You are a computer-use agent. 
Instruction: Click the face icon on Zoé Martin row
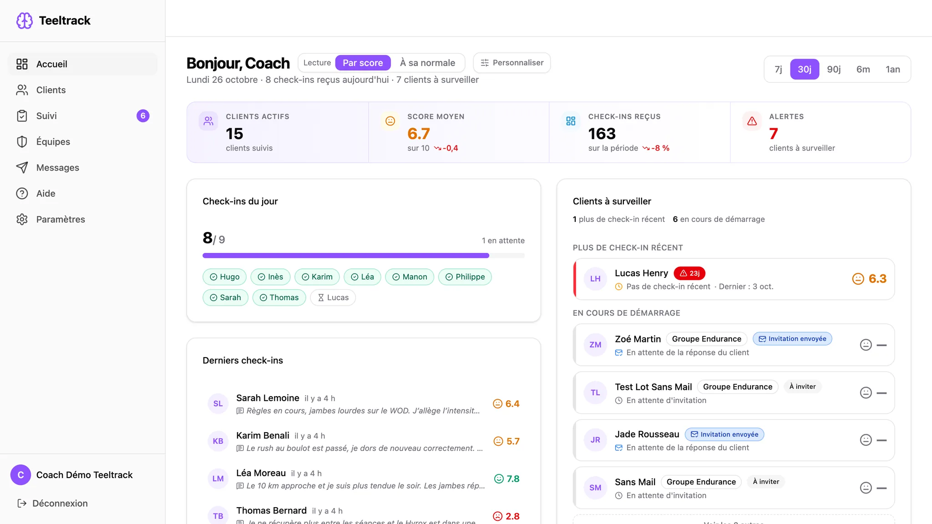click(866, 345)
